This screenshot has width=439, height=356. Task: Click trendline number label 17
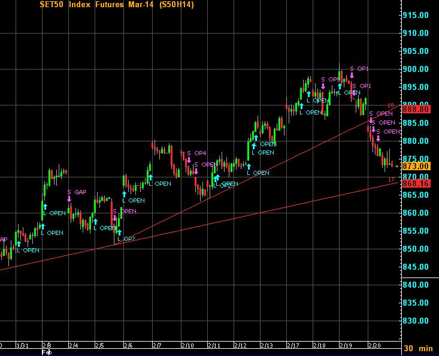point(391,180)
